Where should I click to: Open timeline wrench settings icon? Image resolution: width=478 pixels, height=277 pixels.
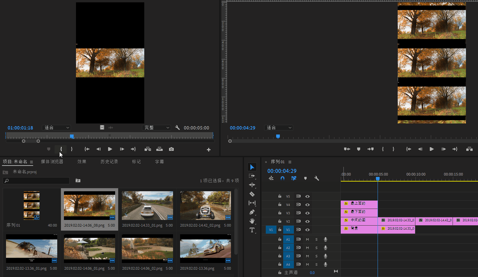click(x=316, y=178)
